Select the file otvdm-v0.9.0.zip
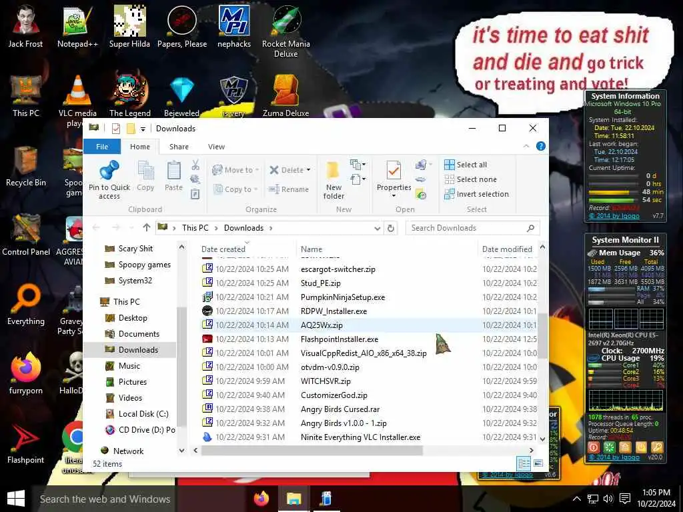This screenshot has height=512, width=683. (330, 367)
